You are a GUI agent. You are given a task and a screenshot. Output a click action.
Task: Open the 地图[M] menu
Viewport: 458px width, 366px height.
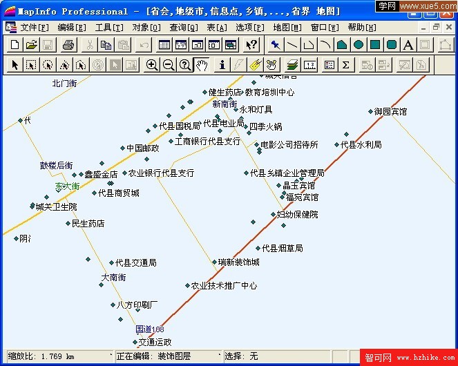pyautogui.click(x=287, y=28)
